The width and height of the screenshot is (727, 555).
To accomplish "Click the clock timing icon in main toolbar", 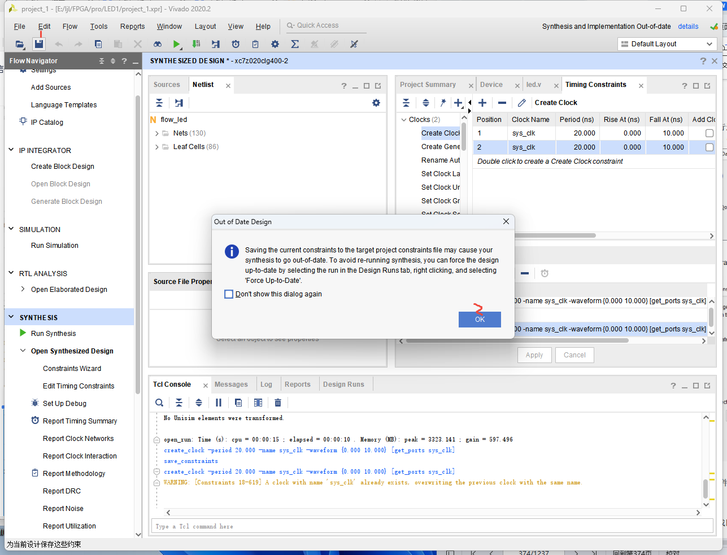I will pos(236,44).
